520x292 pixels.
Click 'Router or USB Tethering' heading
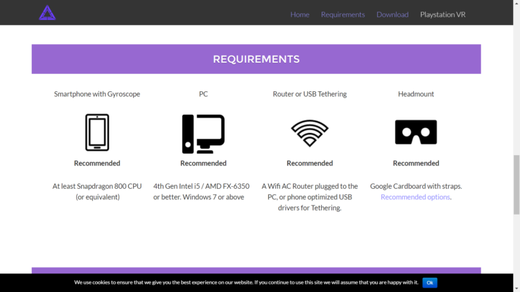tap(310, 94)
